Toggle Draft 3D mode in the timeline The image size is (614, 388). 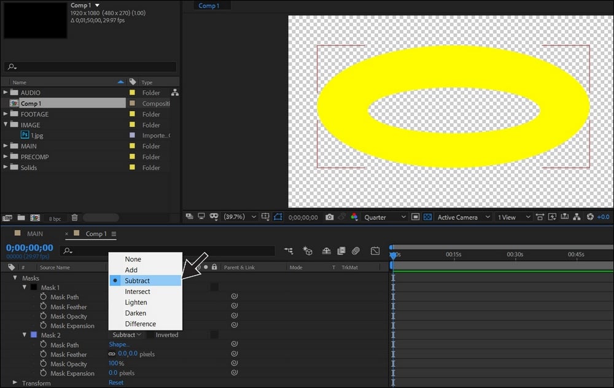[x=308, y=250]
